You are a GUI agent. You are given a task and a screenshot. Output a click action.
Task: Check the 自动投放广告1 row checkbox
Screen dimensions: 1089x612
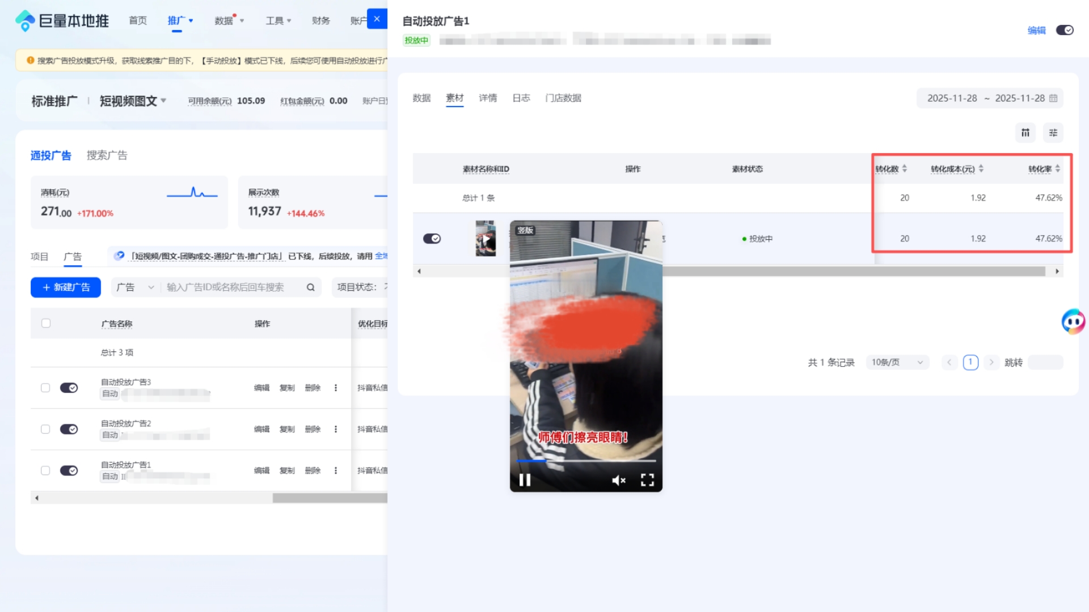[x=45, y=470]
